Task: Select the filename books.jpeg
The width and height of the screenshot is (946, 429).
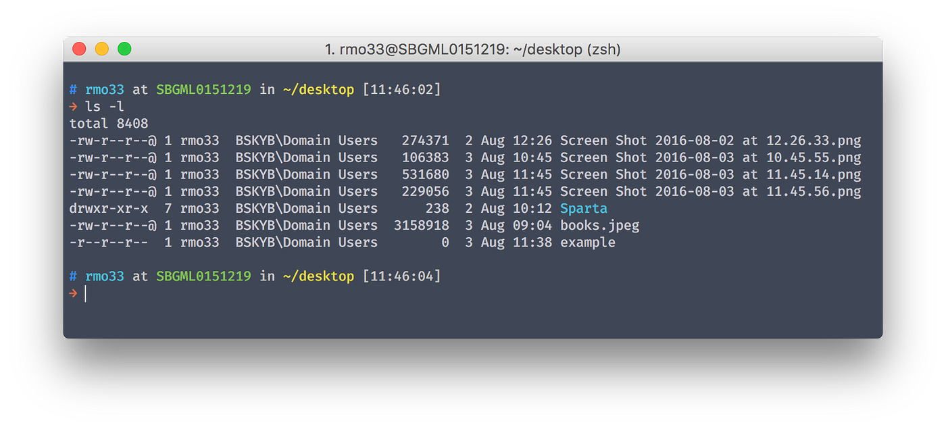Action: [x=599, y=225]
